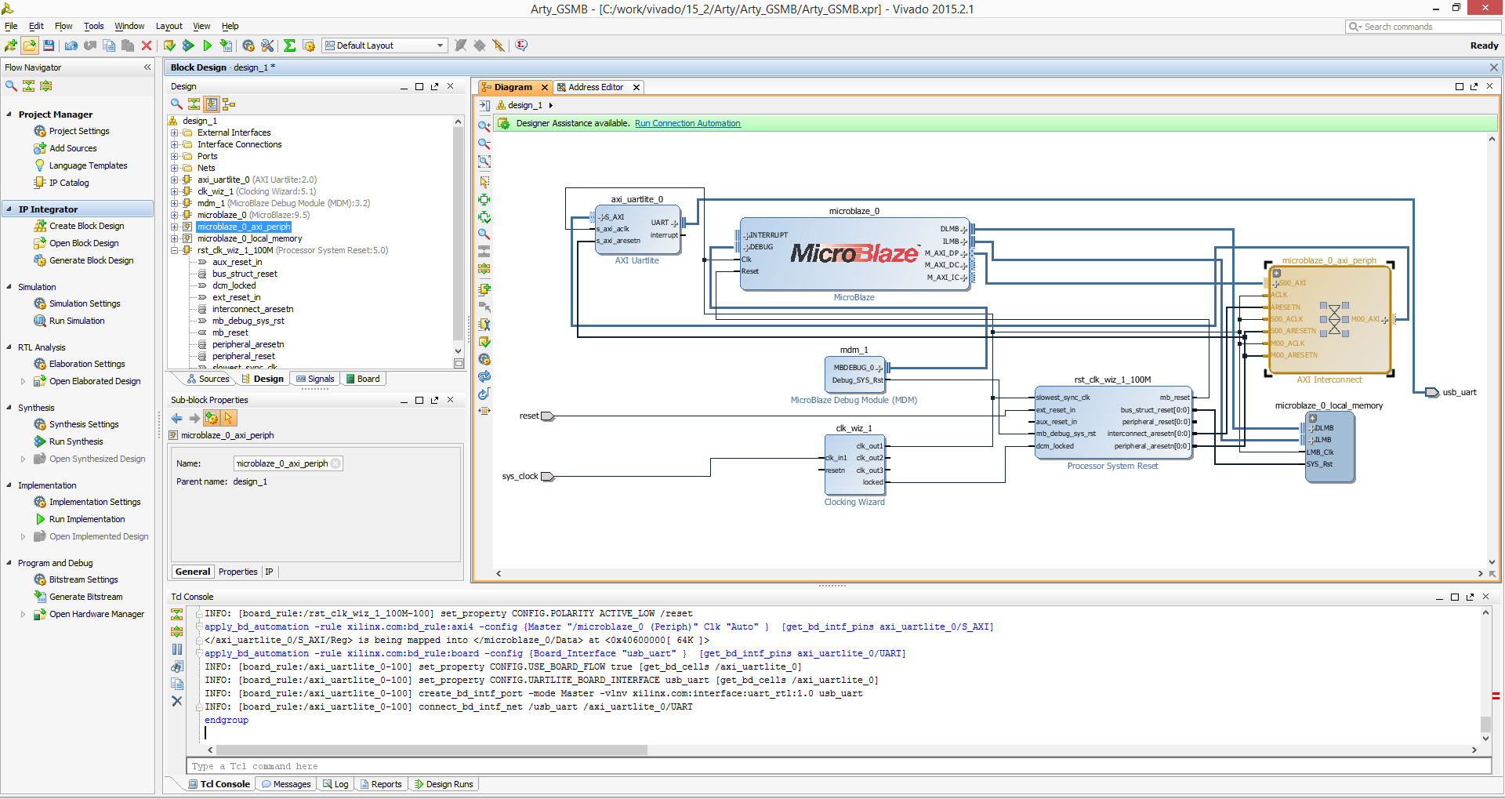Screen dimensions: 1505x799
Task: Click the Generate Bitstream icon in main toolbar
Action: coord(226,45)
